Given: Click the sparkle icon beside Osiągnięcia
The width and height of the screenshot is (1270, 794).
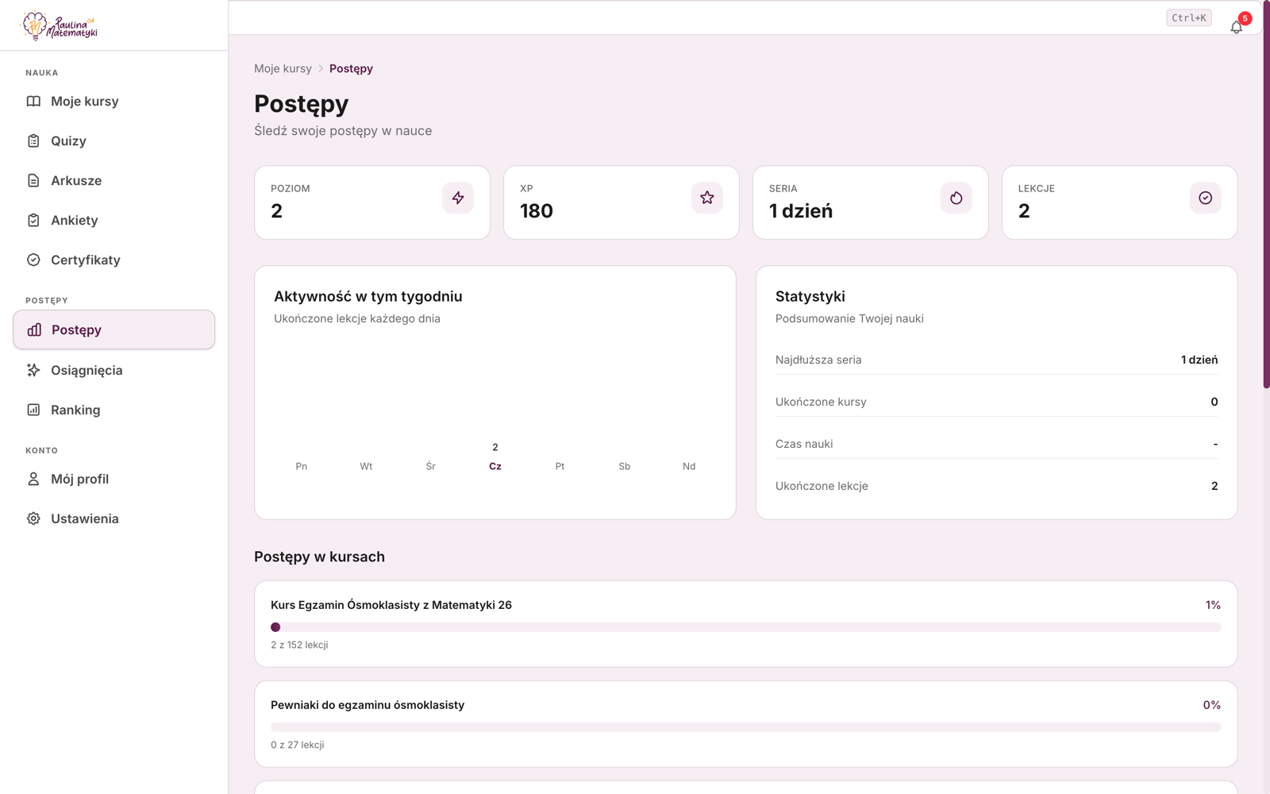Looking at the screenshot, I should coord(33,370).
